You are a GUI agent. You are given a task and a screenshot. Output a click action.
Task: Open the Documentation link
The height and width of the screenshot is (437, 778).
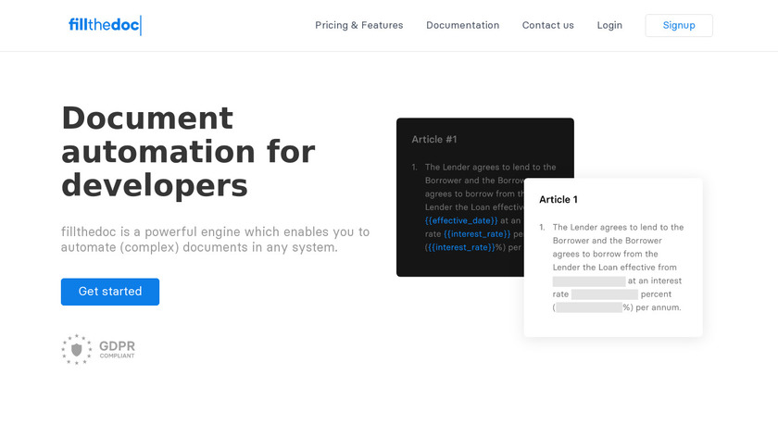click(x=462, y=25)
